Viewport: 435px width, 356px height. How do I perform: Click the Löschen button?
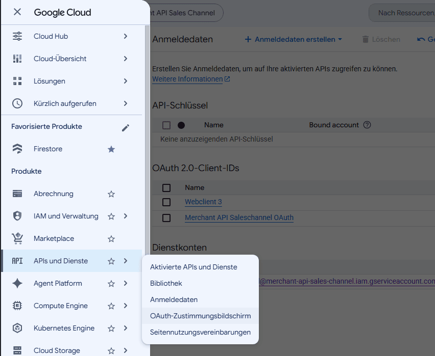tap(381, 39)
